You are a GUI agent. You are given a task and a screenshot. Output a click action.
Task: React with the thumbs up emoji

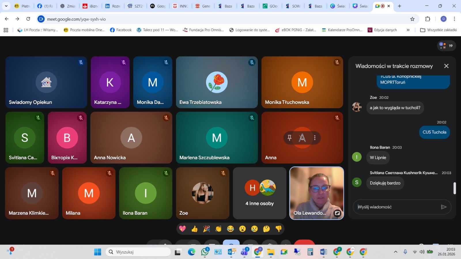pyautogui.click(x=194, y=229)
